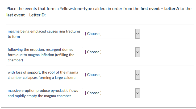Click the "magma being emplaced causes ring fractures" text

(x=44, y=31)
